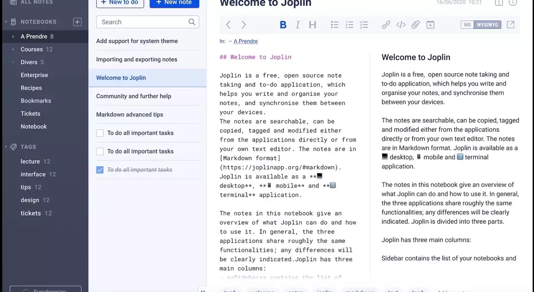Click the All Notes icon
This screenshot has width=534, height=292.
[x=13, y=2]
